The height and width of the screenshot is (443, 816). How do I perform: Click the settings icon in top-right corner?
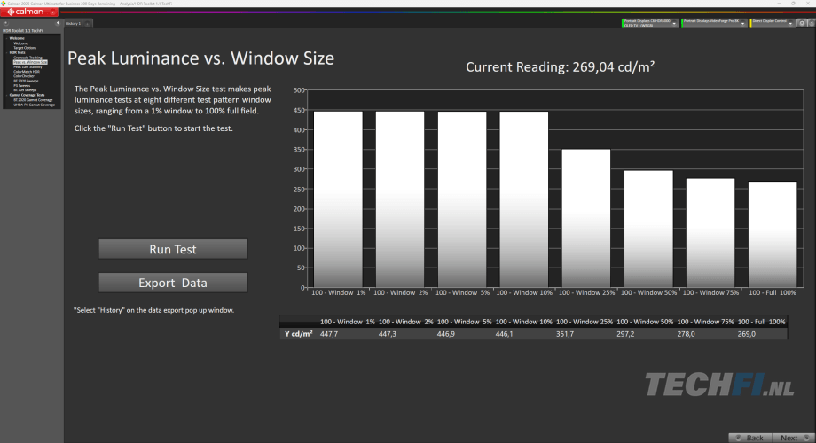[x=801, y=24]
